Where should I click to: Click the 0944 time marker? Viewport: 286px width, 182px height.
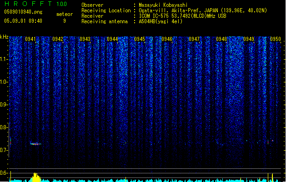click(x=112, y=39)
